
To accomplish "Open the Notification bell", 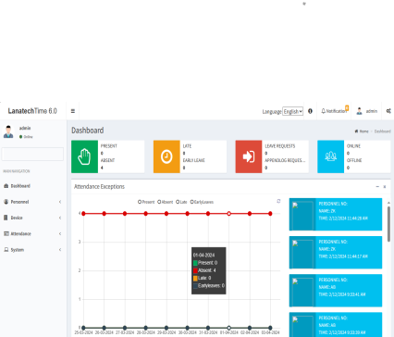I will (x=335, y=111).
